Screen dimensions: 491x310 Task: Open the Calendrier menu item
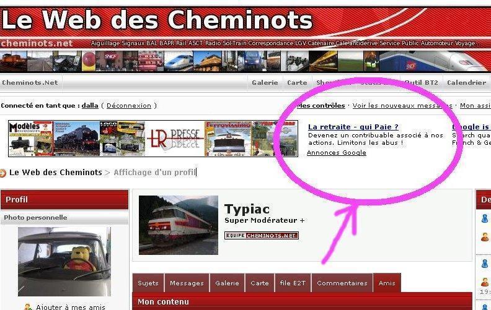coord(467,83)
